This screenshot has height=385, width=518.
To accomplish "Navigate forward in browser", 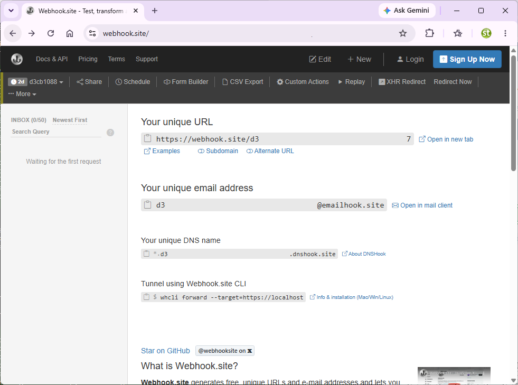I will 31,33.
